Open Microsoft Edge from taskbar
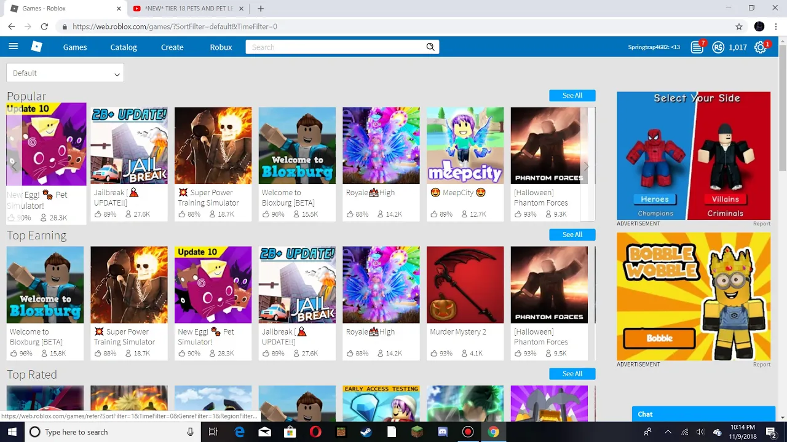Image resolution: width=787 pixels, height=442 pixels. coord(239,432)
